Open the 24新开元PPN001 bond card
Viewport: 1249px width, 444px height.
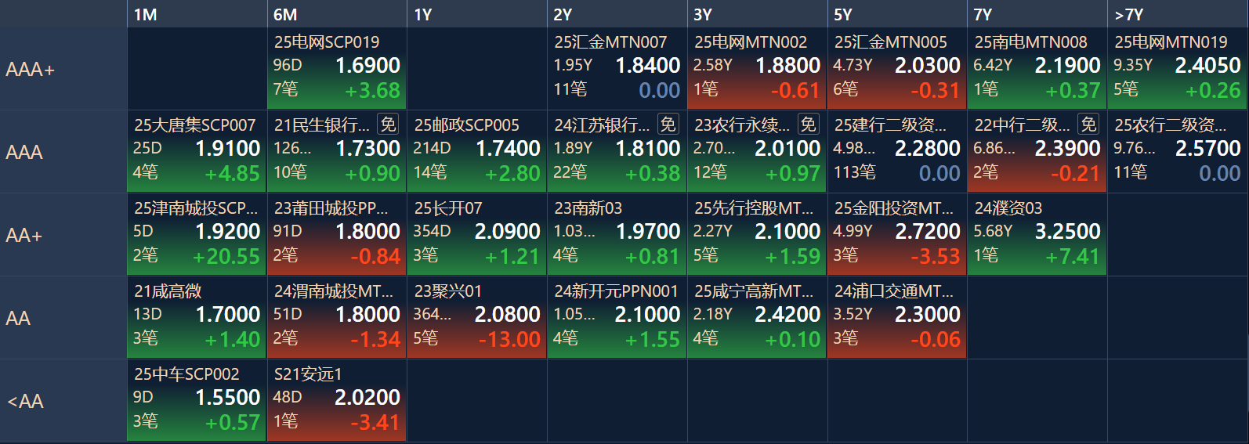617,317
